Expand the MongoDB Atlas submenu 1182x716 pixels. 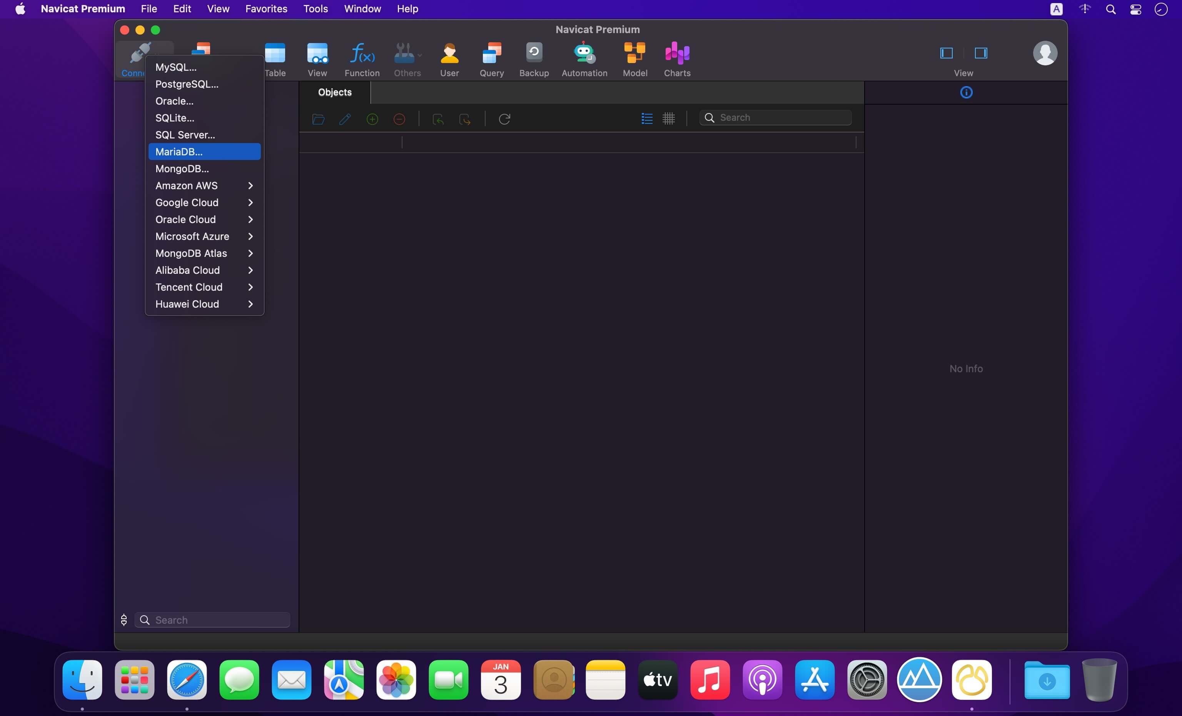point(204,253)
